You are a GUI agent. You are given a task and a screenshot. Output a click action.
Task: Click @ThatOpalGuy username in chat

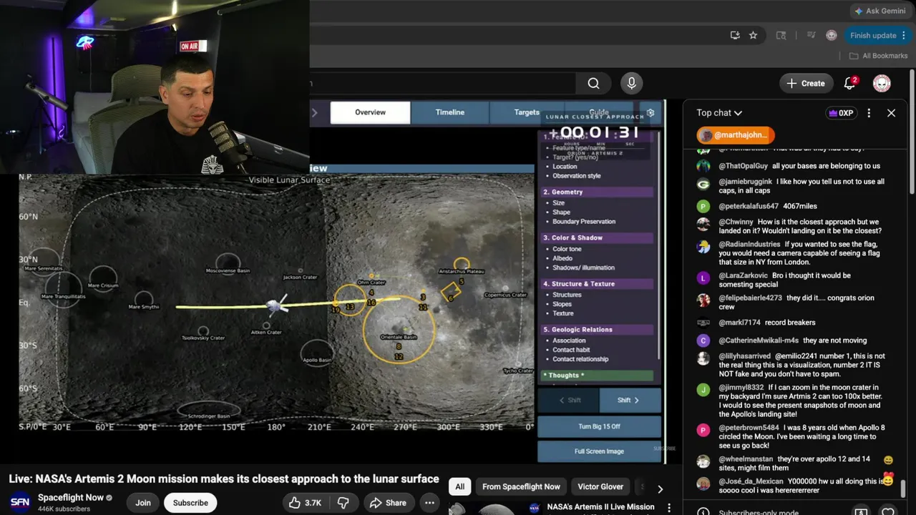point(743,166)
